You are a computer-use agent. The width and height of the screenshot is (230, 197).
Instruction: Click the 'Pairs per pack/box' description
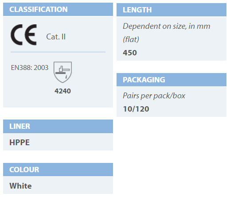pos(154,96)
